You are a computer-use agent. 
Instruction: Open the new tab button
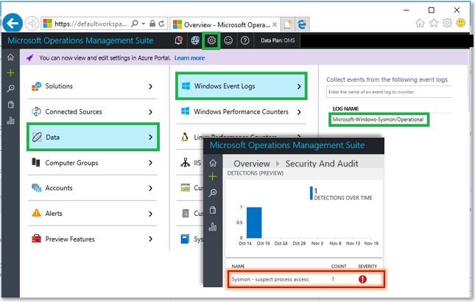(x=287, y=24)
